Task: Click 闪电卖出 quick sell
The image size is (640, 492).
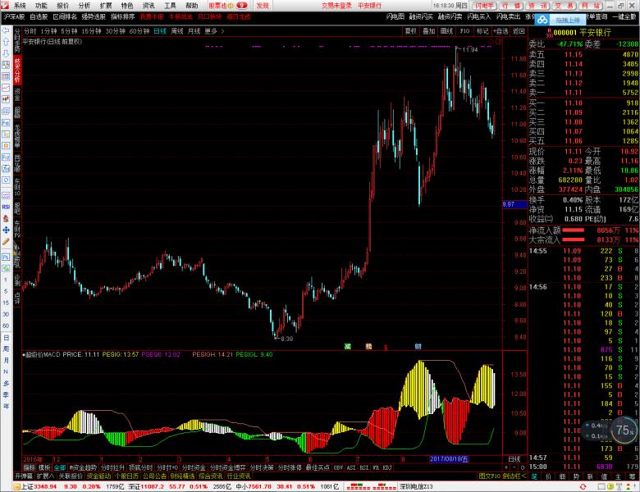Action: point(508,16)
